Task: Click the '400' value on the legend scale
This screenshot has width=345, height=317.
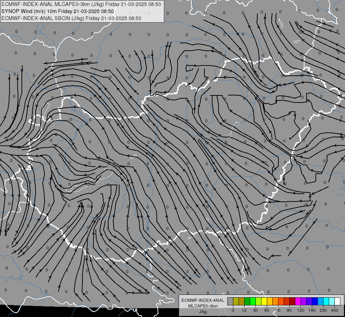Action: coord(334,310)
